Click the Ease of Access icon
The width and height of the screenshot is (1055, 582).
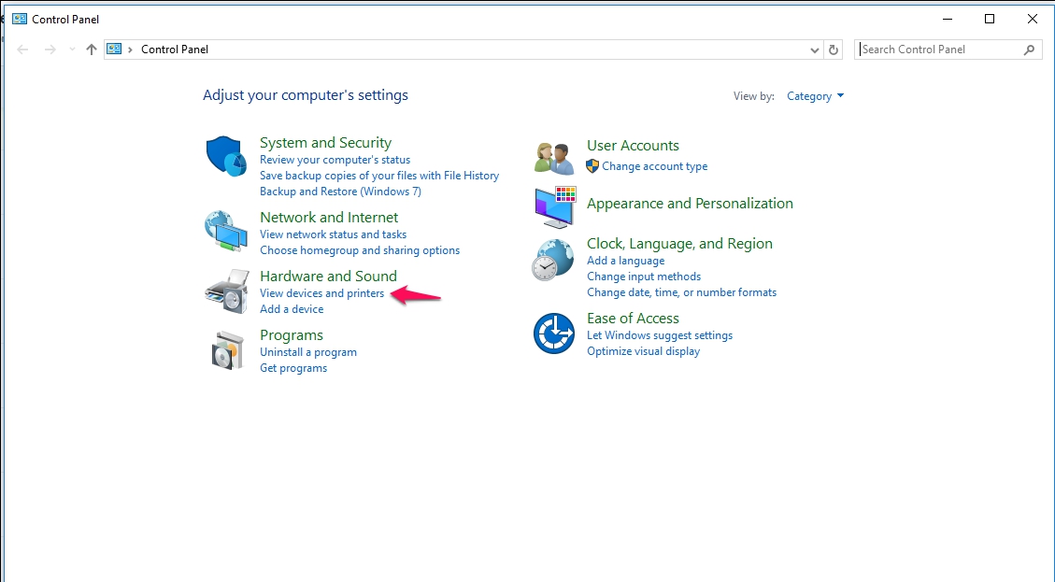click(554, 334)
